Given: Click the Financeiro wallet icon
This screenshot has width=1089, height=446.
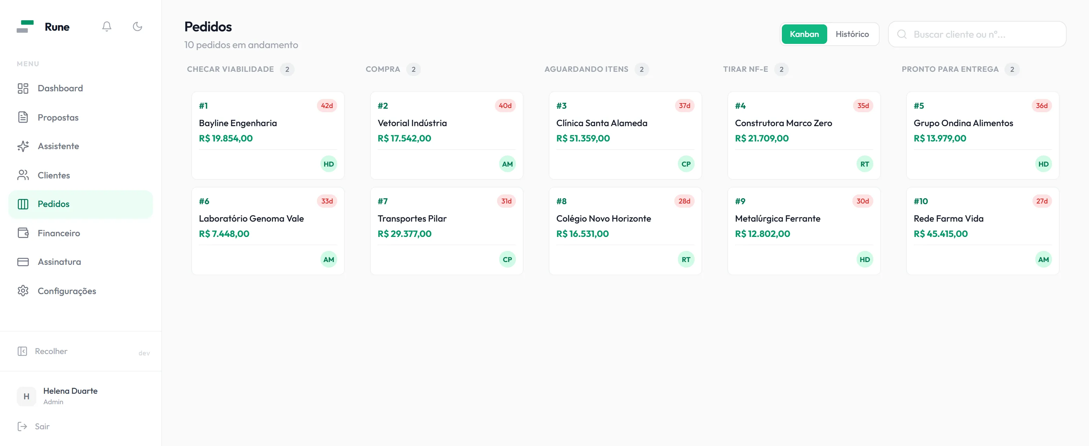Looking at the screenshot, I should (23, 233).
